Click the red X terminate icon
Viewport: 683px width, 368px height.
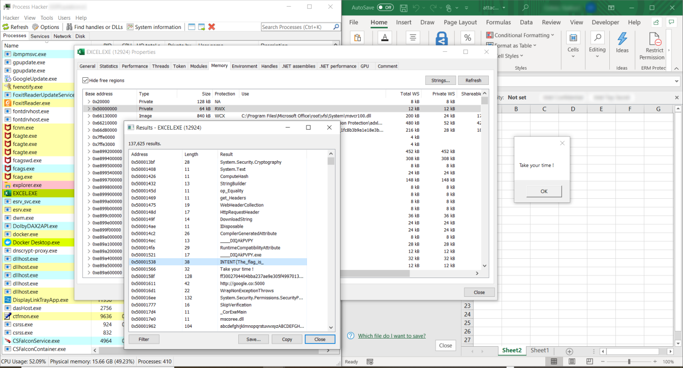point(212,27)
